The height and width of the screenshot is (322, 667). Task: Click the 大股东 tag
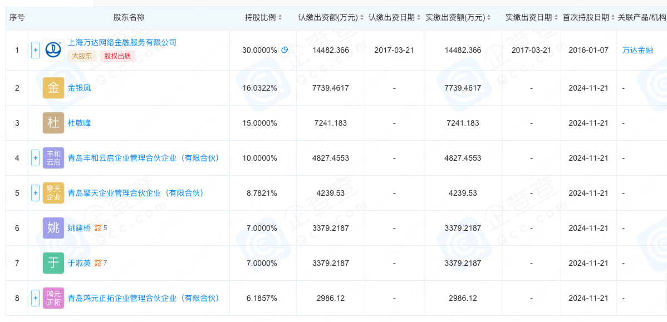[x=82, y=56]
